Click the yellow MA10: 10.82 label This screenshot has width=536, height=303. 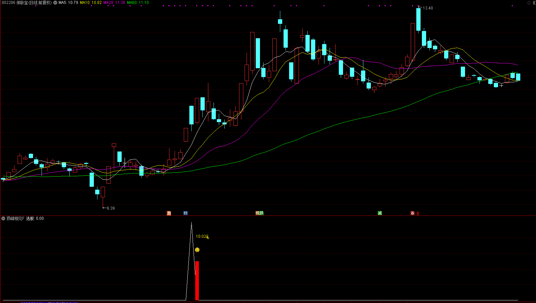coord(91,3)
